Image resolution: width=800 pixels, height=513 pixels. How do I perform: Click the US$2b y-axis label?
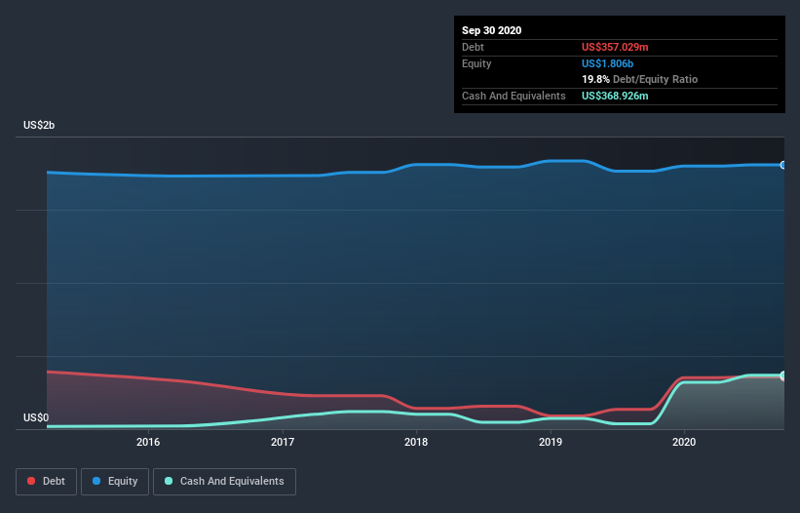coord(39,125)
